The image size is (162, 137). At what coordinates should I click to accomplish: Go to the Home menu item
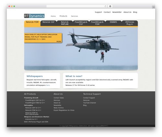tap(53, 16)
